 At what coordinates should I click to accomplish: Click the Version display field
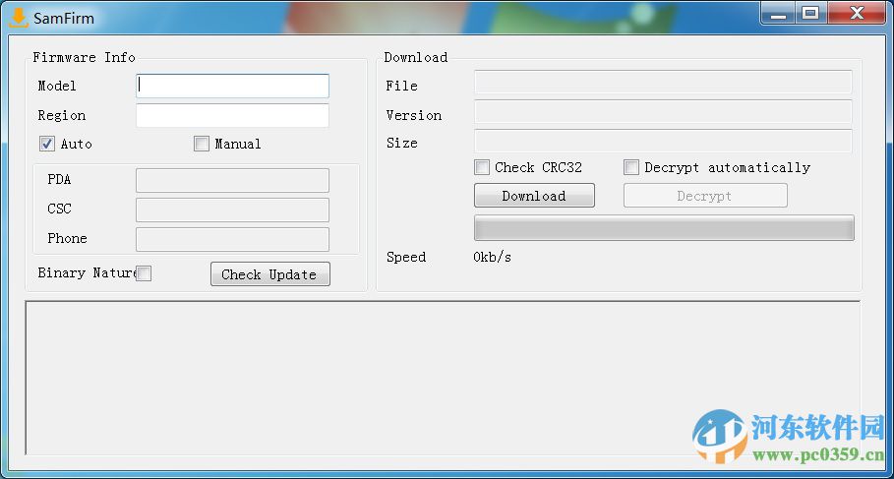point(663,112)
